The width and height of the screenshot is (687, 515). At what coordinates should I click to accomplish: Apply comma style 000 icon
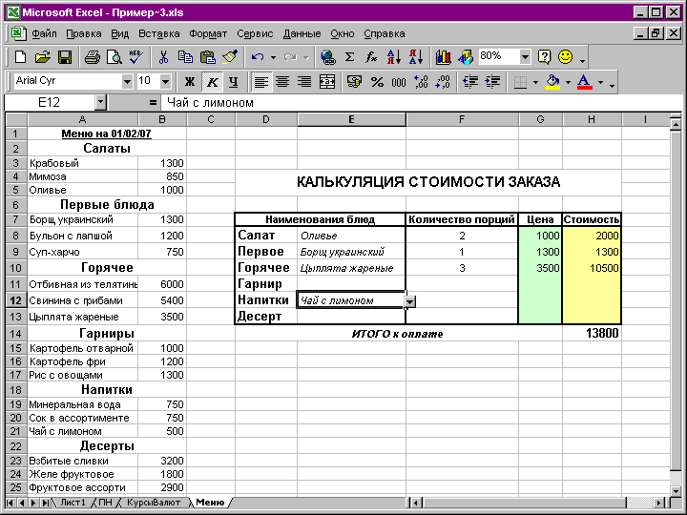[399, 81]
